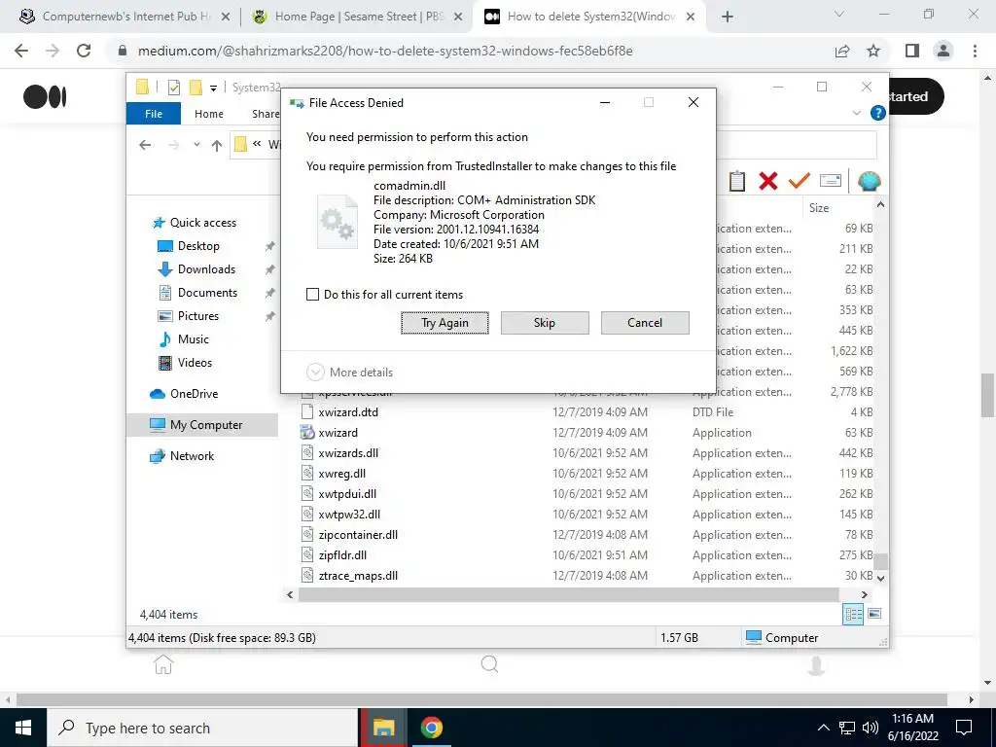This screenshot has width=996, height=747.
Task: Open the Share ribbon tab in Explorer
Action: coord(266,114)
